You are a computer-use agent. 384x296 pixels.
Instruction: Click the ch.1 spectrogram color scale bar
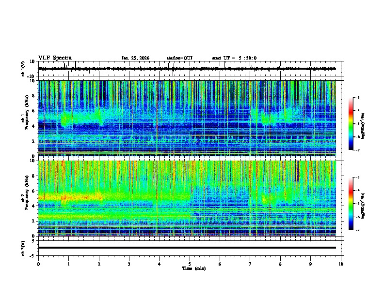click(351, 124)
